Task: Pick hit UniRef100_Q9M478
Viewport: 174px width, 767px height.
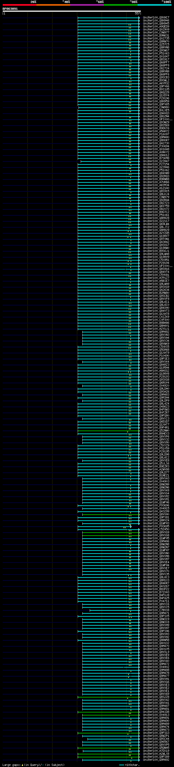Action: pyautogui.click(x=156, y=673)
